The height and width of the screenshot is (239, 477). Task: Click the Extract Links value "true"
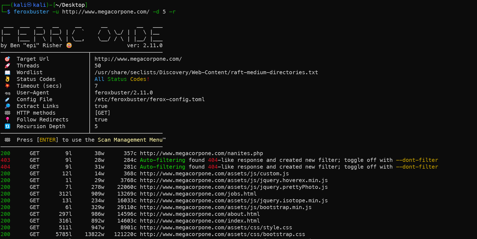pos(101,106)
